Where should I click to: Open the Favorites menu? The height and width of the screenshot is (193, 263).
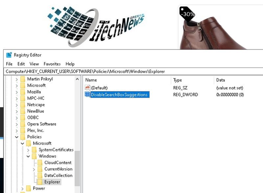point(52,64)
